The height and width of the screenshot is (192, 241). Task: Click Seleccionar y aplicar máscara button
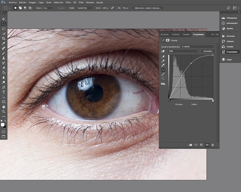(x=147, y=8)
